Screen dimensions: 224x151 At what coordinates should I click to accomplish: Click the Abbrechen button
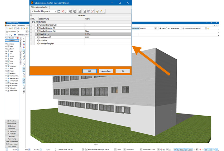[106, 71]
